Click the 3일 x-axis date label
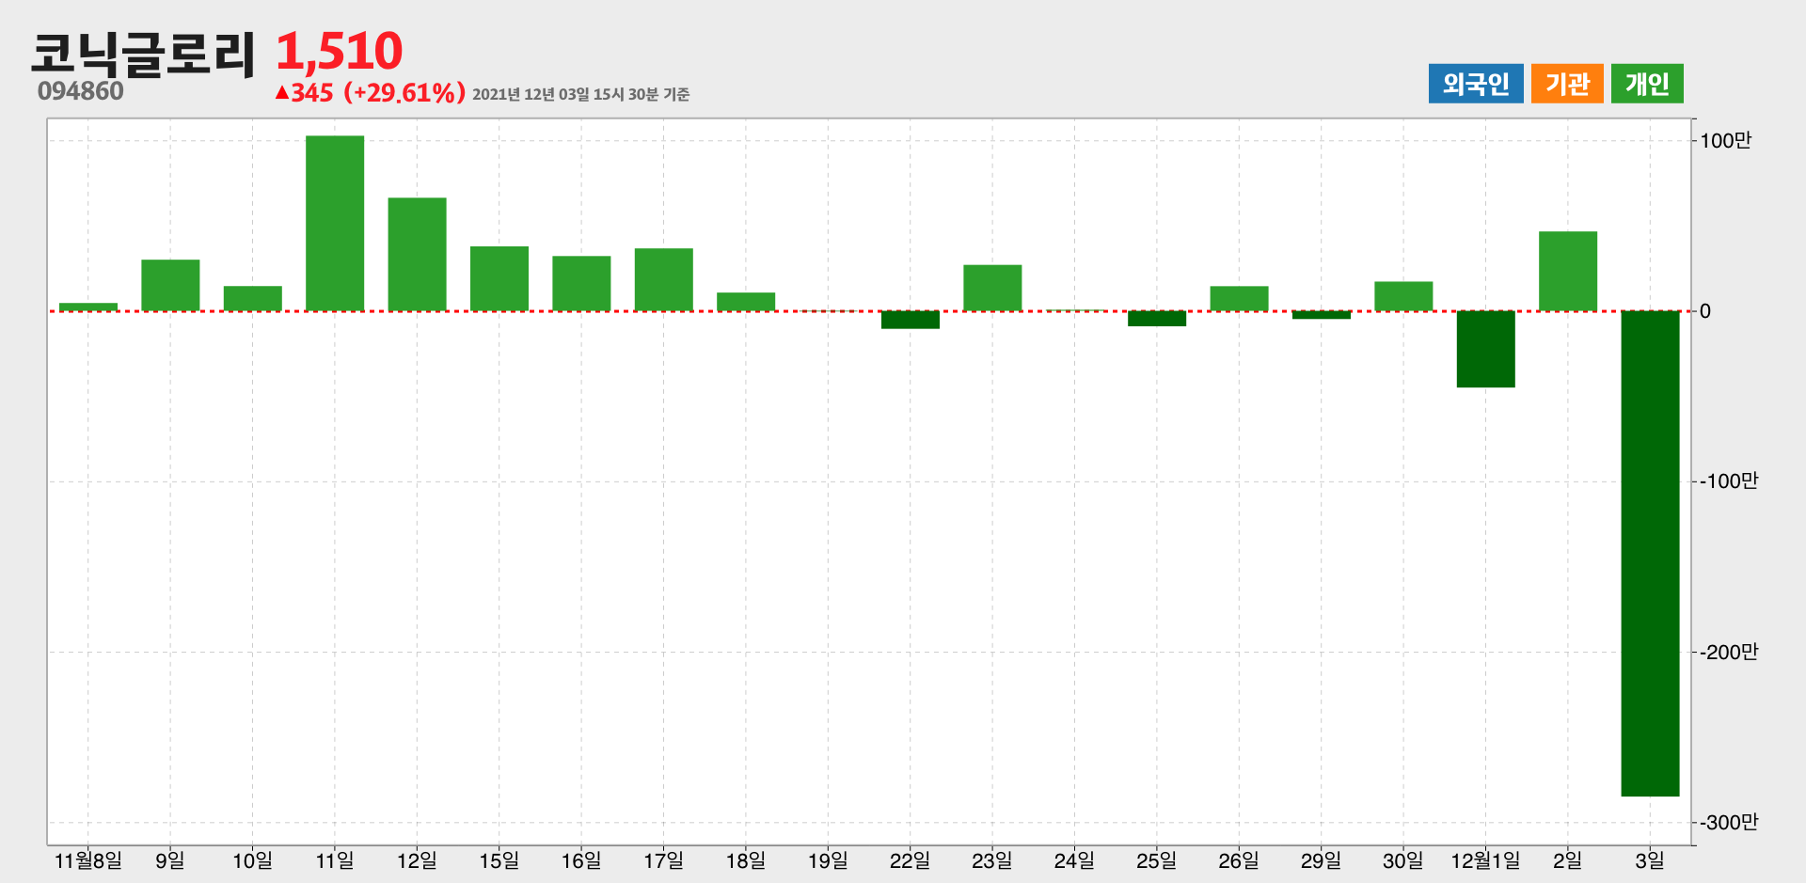This screenshot has height=883, width=1806. 1650,860
